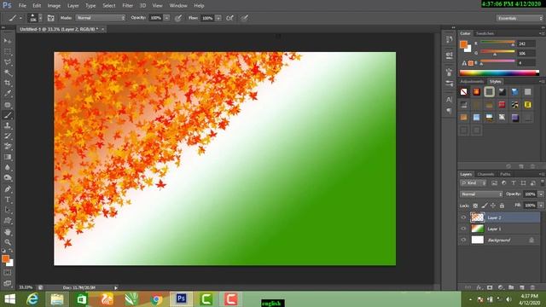The image size is (546, 307).
Task: Select the Pen tool
Action: (x=8, y=189)
